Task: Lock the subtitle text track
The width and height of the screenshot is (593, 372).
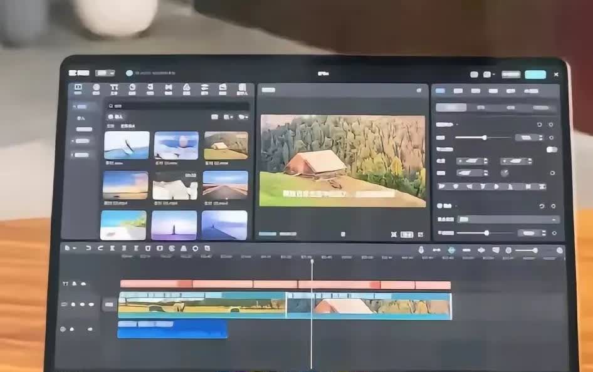Action: coord(75,284)
